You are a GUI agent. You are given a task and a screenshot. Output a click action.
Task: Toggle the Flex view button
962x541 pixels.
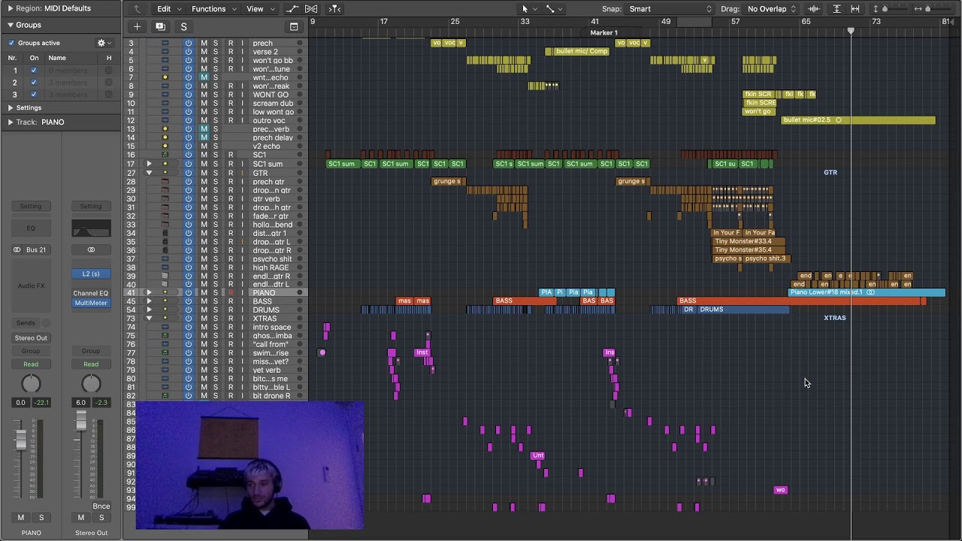311,9
